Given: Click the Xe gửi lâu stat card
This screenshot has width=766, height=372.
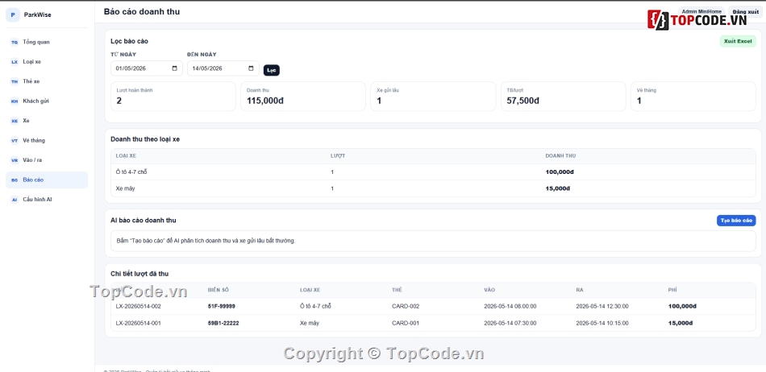Looking at the screenshot, I should (x=433, y=97).
